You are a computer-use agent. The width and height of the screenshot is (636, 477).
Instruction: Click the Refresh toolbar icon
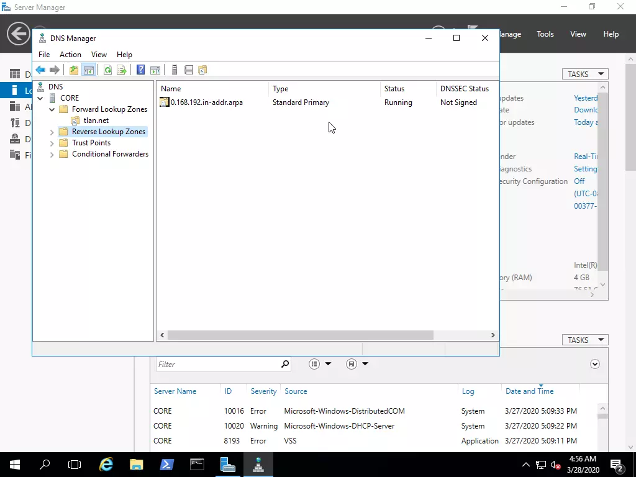pyautogui.click(x=107, y=70)
